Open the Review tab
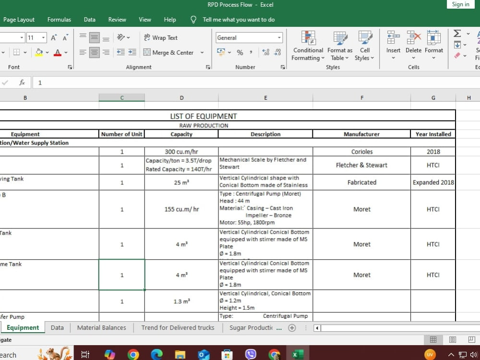 click(x=117, y=20)
